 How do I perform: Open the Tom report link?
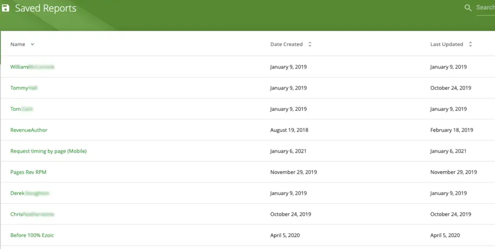(21, 109)
